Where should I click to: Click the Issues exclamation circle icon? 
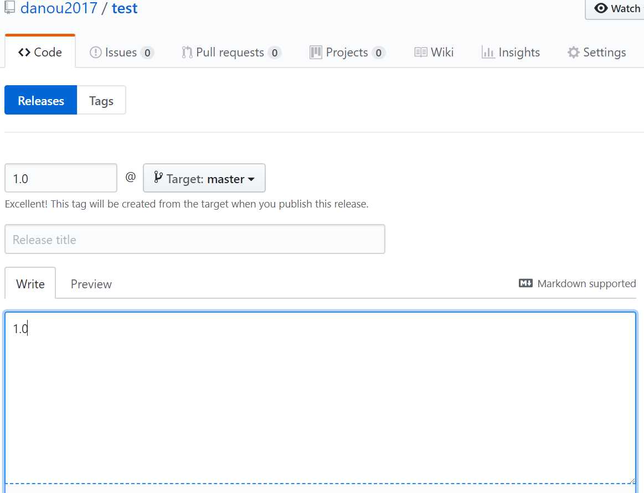(x=95, y=52)
